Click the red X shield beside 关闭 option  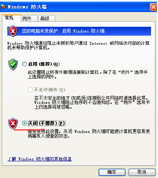(x=13, y=123)
